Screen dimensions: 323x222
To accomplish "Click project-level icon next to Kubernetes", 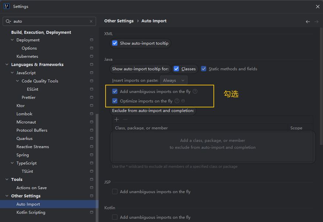I will (92, 56).
